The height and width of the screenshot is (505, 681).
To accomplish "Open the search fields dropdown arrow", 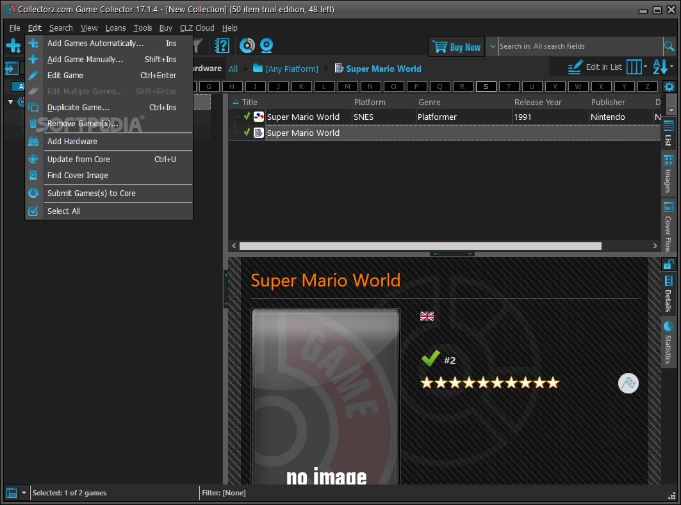I will (x=493, y=47).
